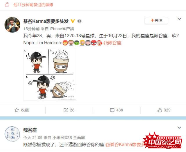
Task: Click the robot badge icon beside username
Action: click(79, 21)
